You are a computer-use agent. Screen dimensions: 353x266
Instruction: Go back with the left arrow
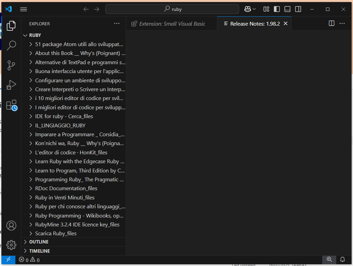pos(86,9)
